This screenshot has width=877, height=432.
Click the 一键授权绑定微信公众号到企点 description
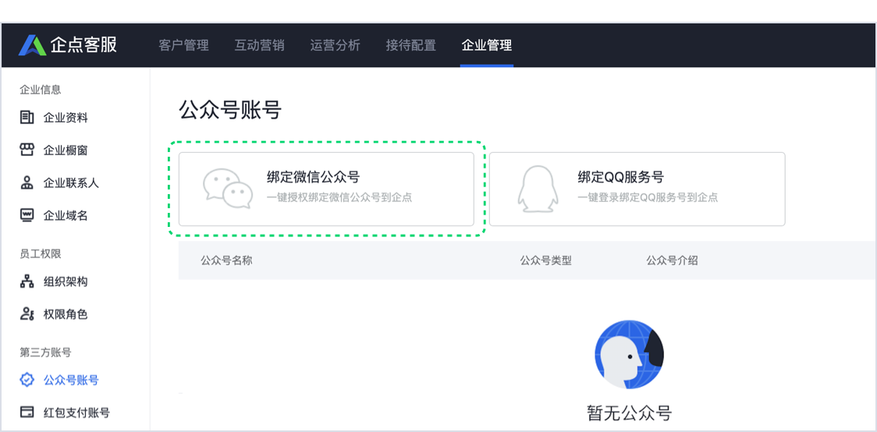(x=339, y=198)
